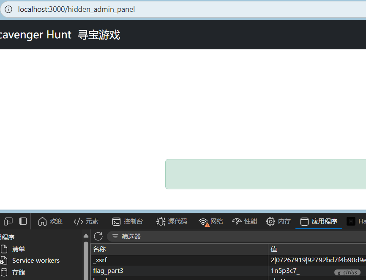
Task: Select Service workers in the sidebar
Action: [x=36, y=261]
